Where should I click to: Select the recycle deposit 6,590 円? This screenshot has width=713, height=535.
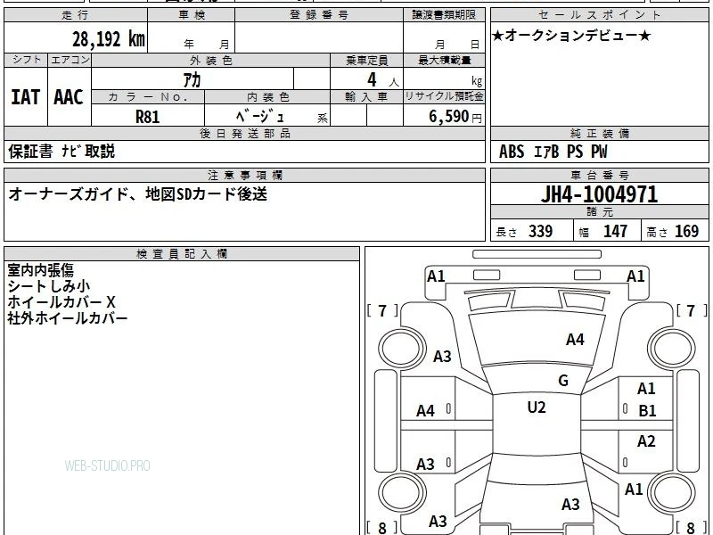455,117
